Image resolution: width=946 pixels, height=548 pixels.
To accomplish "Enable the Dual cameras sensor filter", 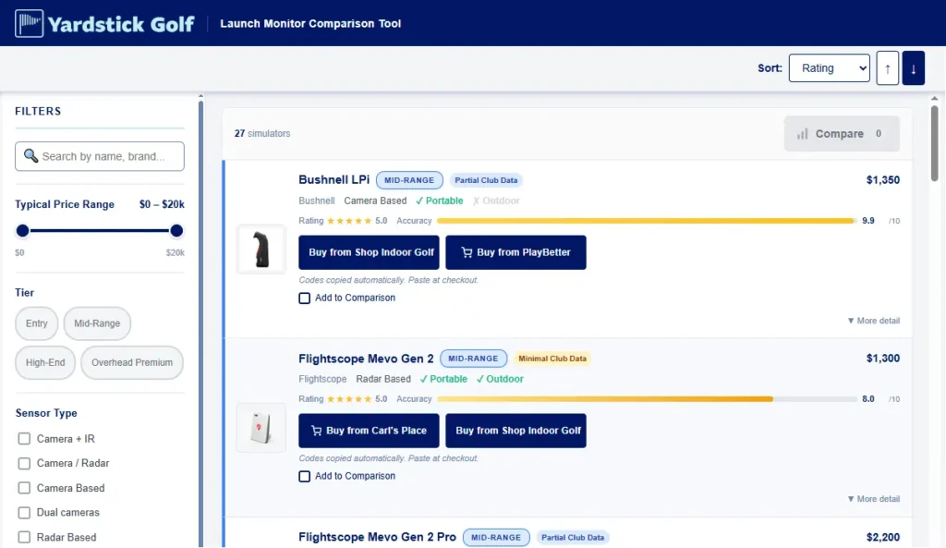I will [24, 512].
